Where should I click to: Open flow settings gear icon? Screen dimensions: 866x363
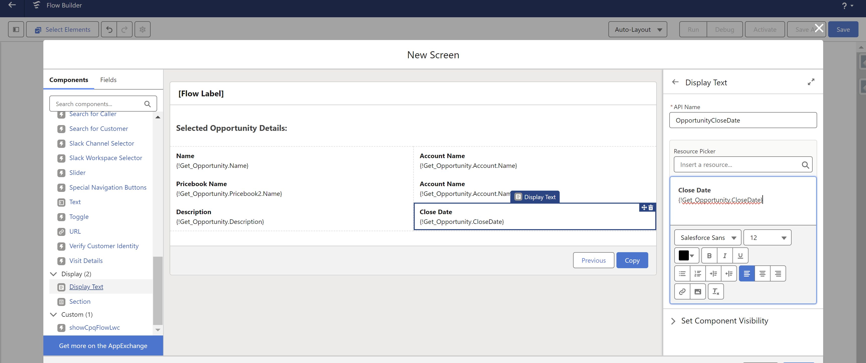[x=143, y=30]
